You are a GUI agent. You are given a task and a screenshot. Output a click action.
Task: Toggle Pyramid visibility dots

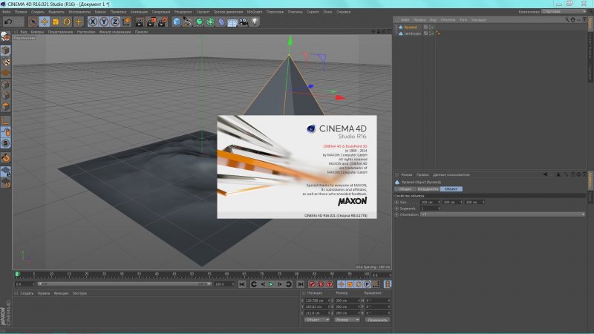(429, 27)
